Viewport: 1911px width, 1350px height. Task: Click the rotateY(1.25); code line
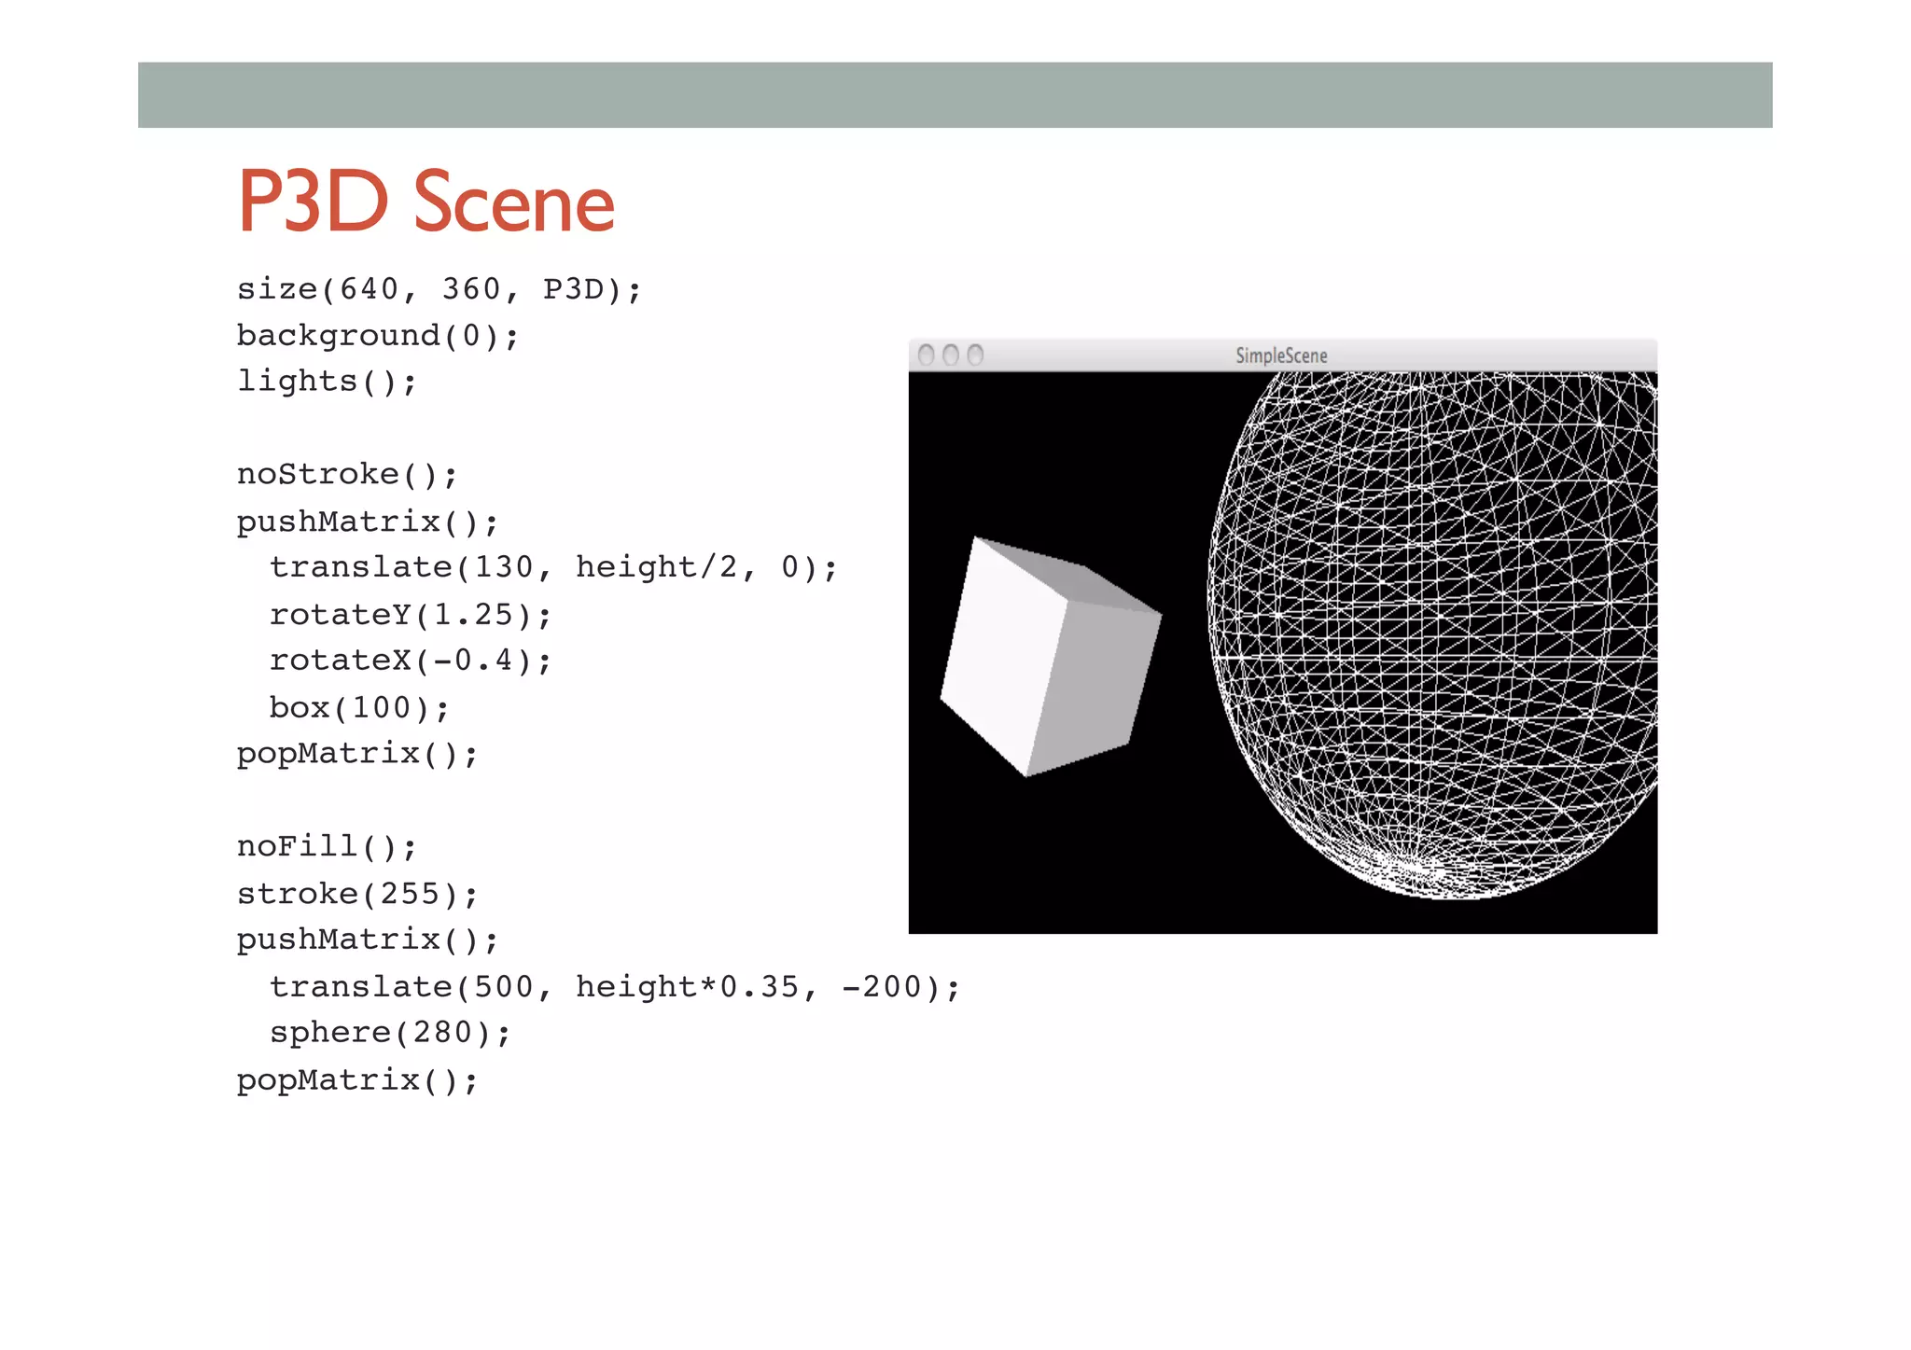(x=411, y=615)
